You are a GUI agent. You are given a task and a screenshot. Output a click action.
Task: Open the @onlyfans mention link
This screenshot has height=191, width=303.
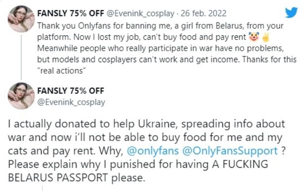pos(153,151)
